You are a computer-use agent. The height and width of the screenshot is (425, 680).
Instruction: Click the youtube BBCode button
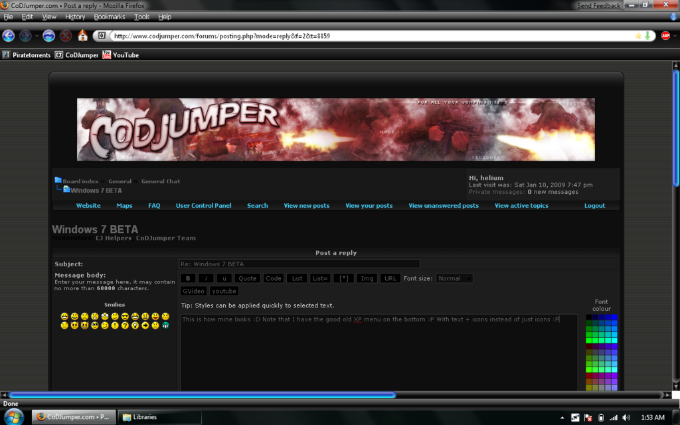224,291
